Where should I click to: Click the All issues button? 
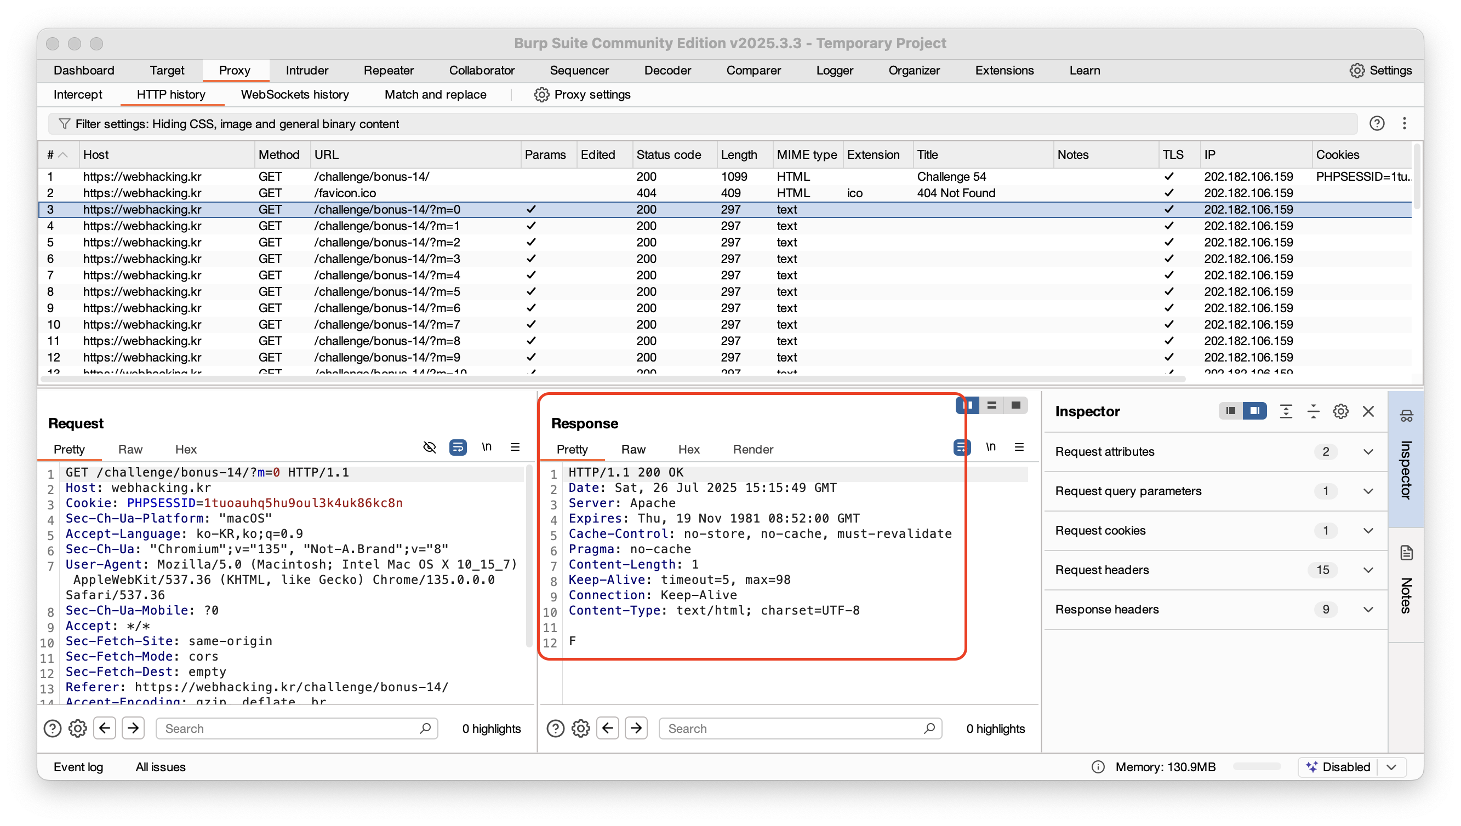161,767
